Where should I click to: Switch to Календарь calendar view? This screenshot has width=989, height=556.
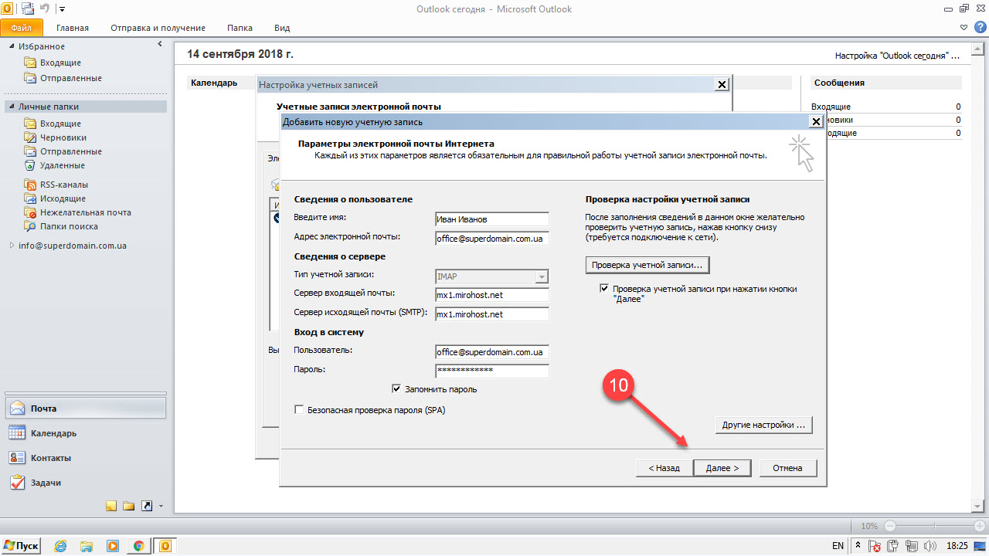coord(85,433)
